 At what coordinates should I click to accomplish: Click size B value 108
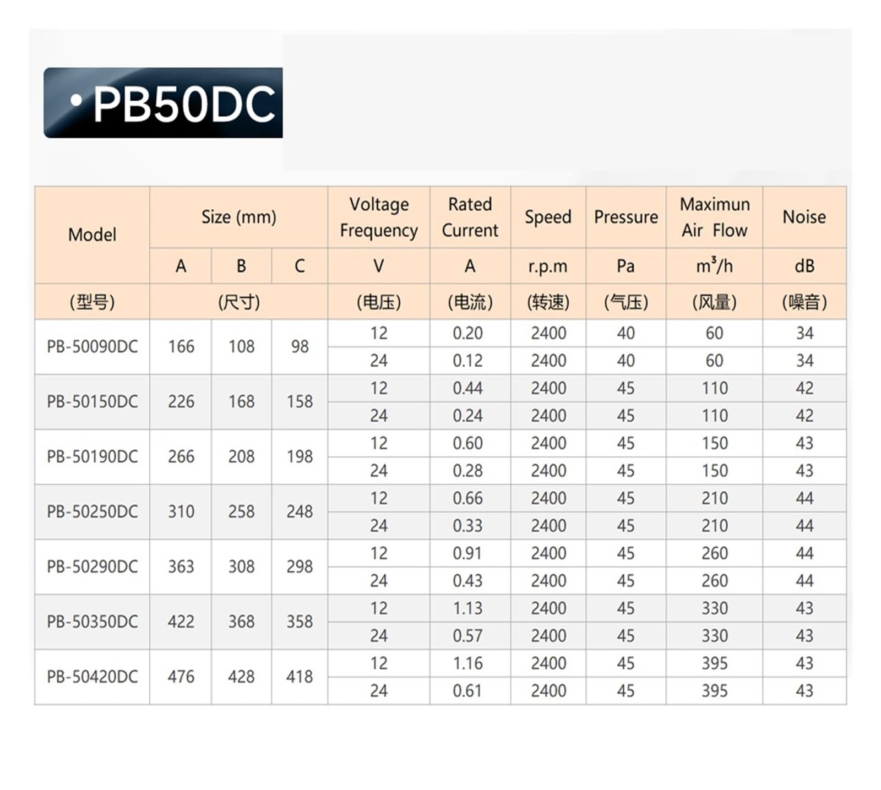pos(241,347)
